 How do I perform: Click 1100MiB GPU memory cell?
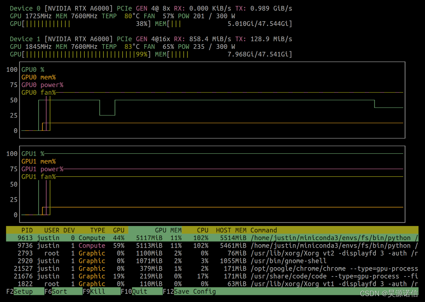tap(149, 253)
